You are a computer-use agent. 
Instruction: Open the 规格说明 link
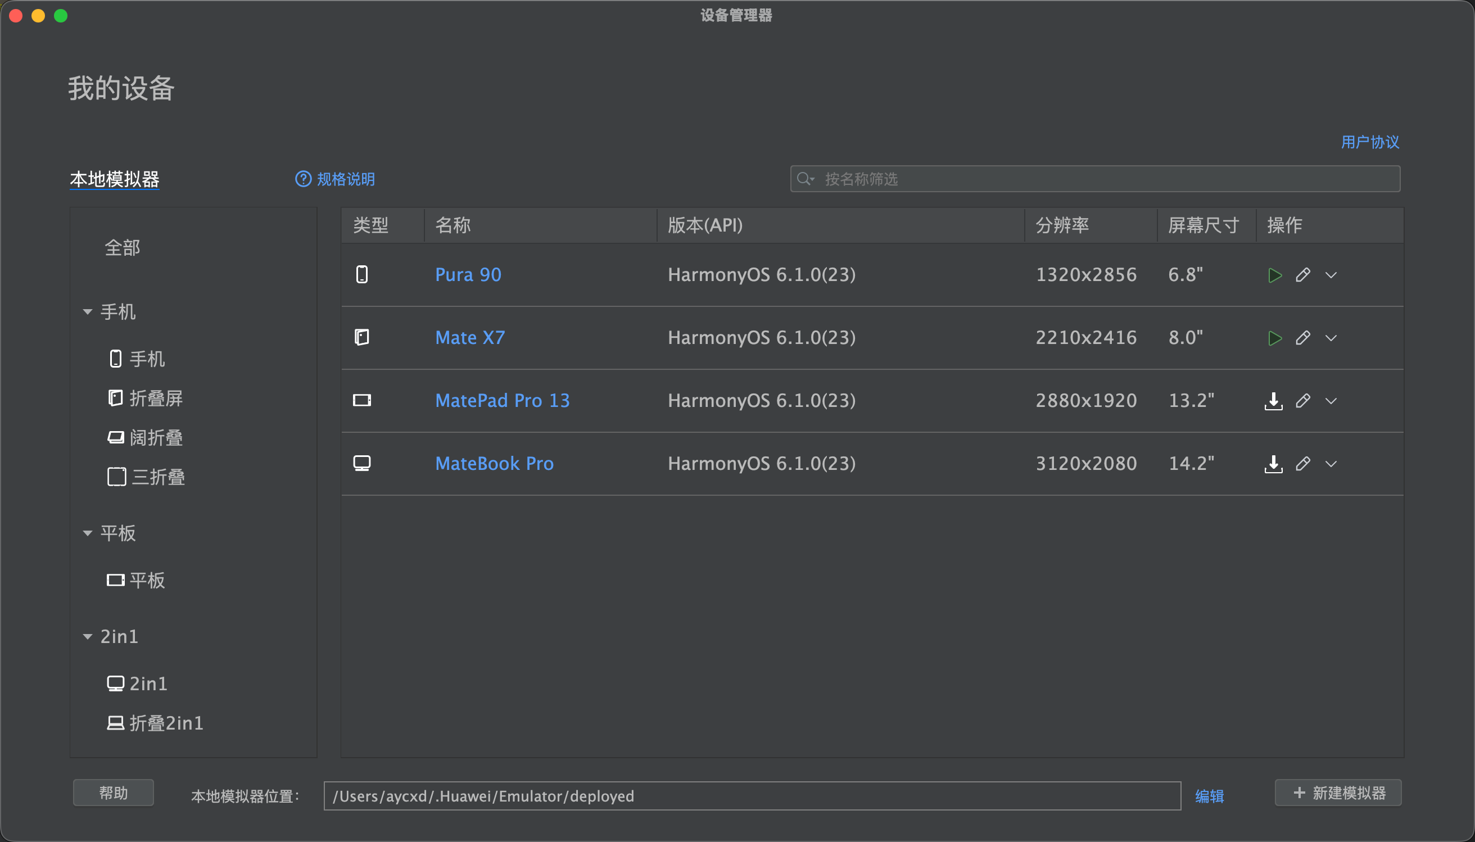click(346, 179)
